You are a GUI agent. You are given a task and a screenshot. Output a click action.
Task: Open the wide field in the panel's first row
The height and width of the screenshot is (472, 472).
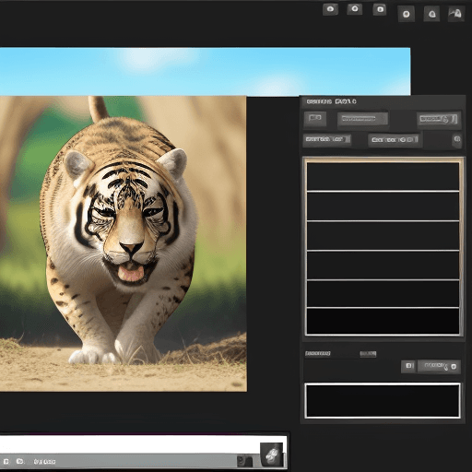point(362,119)
